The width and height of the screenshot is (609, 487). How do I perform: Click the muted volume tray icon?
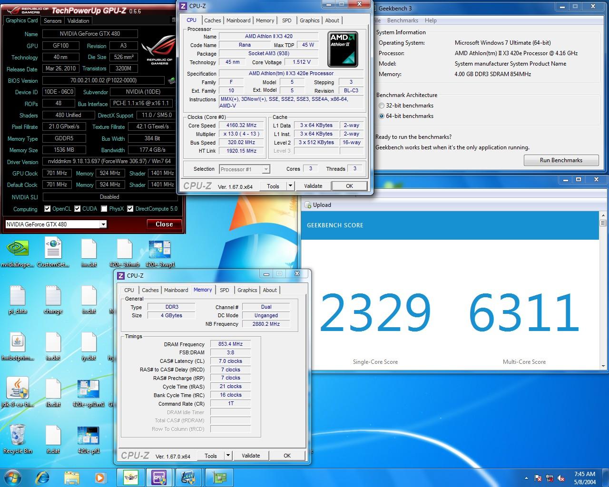point(561,478)
